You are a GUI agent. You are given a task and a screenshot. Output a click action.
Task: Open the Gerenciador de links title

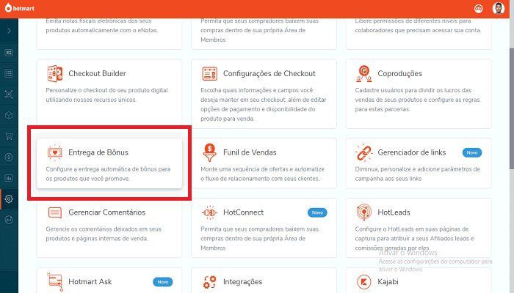click(x=412, y=152)
